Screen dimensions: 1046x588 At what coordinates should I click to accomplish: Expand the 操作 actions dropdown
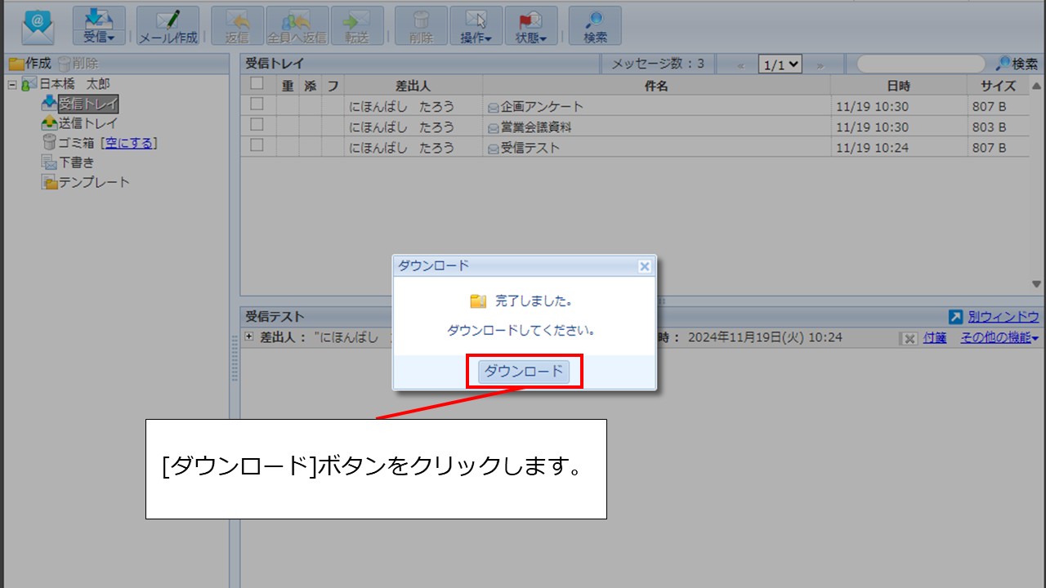click(x=476, y=25)
